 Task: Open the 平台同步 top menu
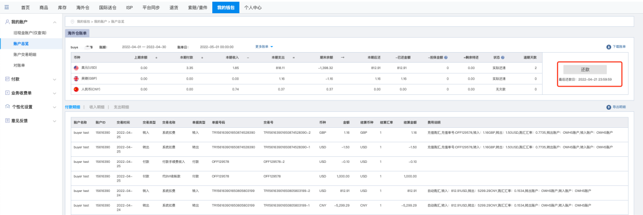click(151, 7)
